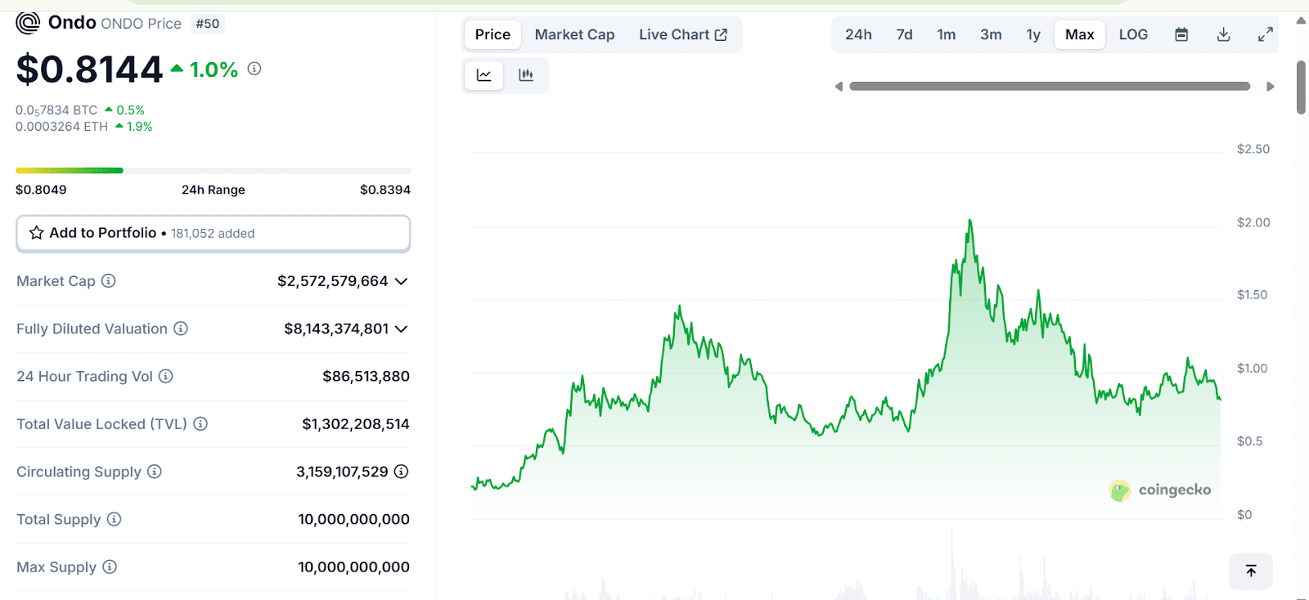
Task: Toggle LOG scale on chart
Action: click(x=1133, y=34)
